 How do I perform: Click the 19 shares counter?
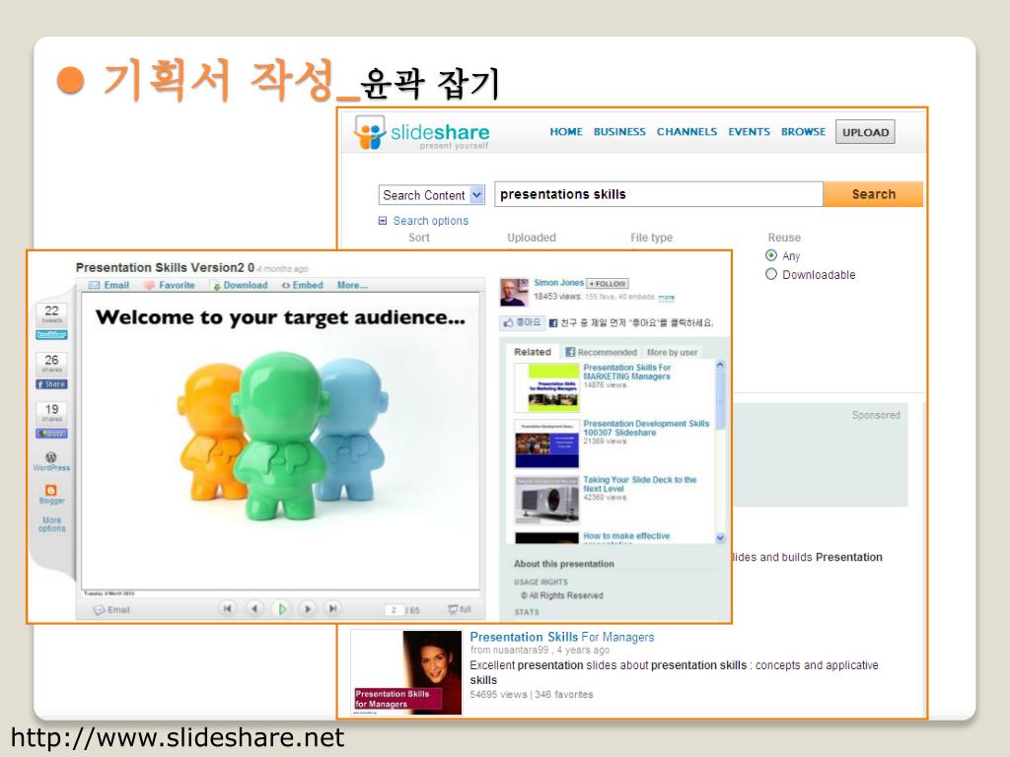click(51, 413)
